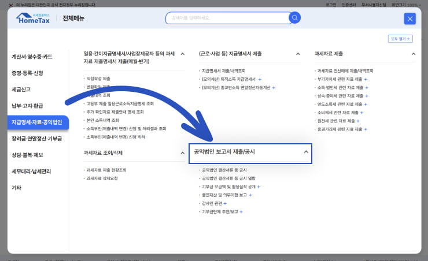Click the 검색어를 입력하세요 search field
The height and width of the screenshot is (261, 428).
pyautogui.click(x=226, y=18)
